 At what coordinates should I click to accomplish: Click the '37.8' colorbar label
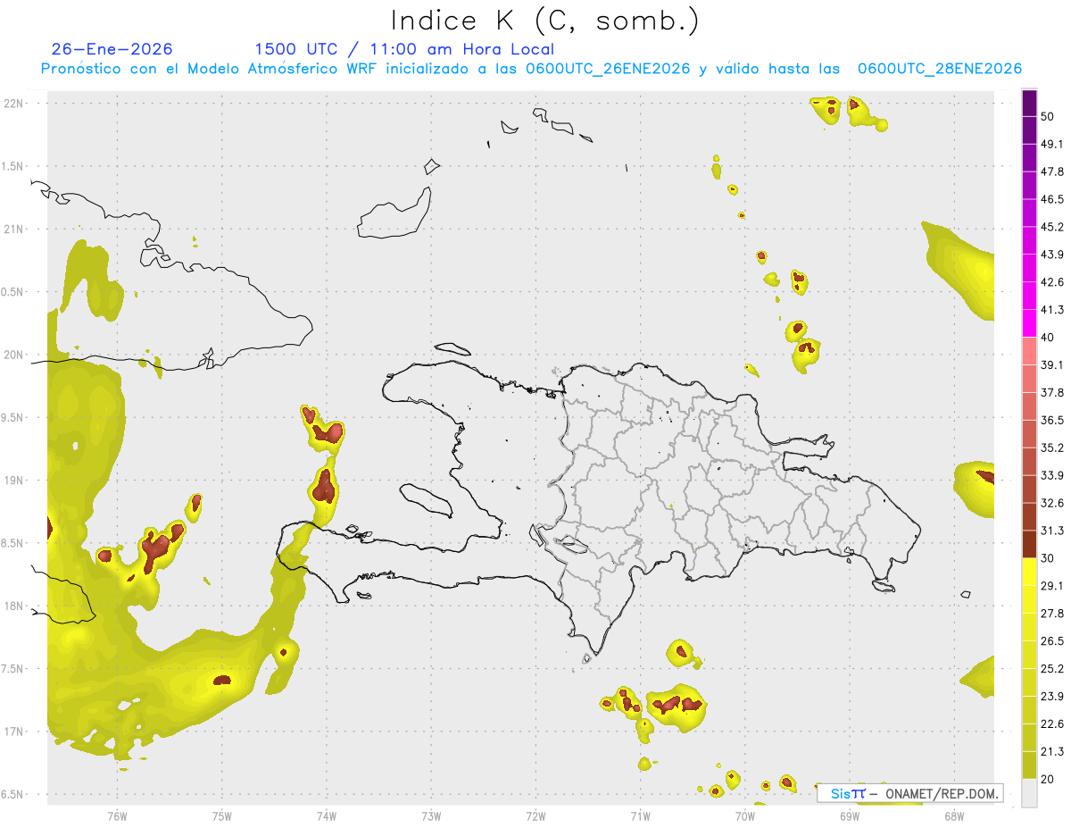1052,392
